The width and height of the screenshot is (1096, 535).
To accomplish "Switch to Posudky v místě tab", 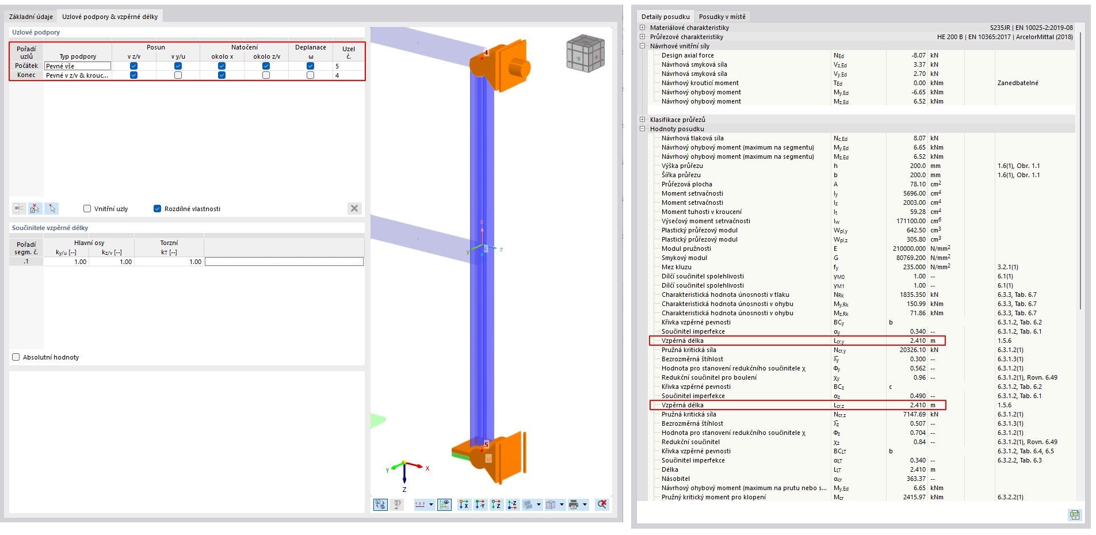I will [722, 17].
